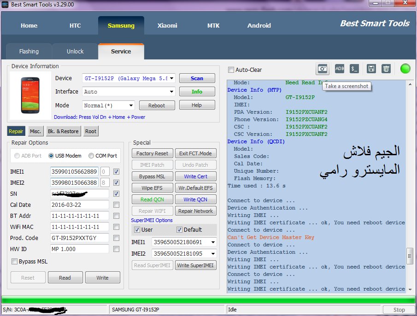Switch to the Xiaomi tab

167,25
